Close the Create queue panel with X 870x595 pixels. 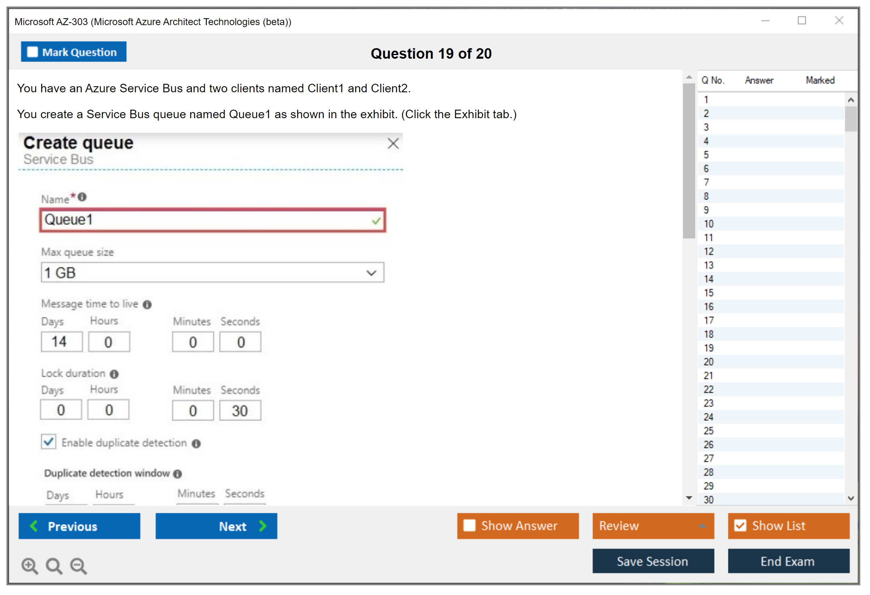[x=393, y=143]
